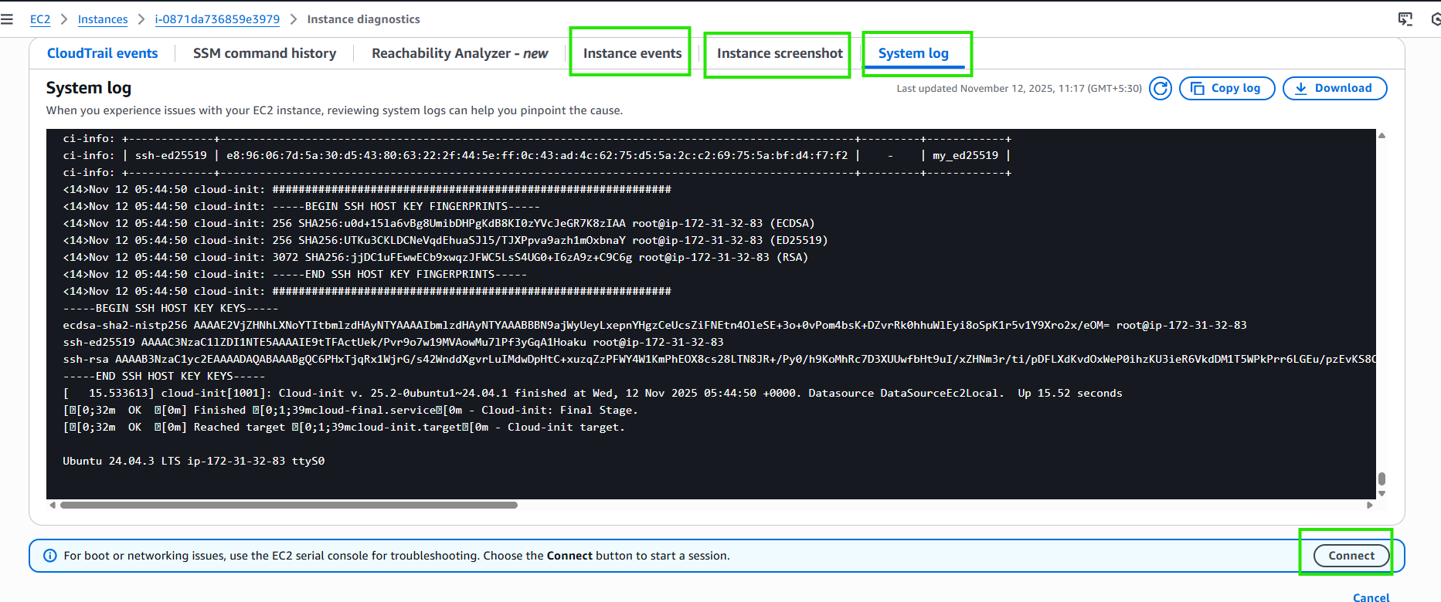This screenshot has width=1441, height=602.
Task: Switch to CloudTrail events tab
Action: 102,53
